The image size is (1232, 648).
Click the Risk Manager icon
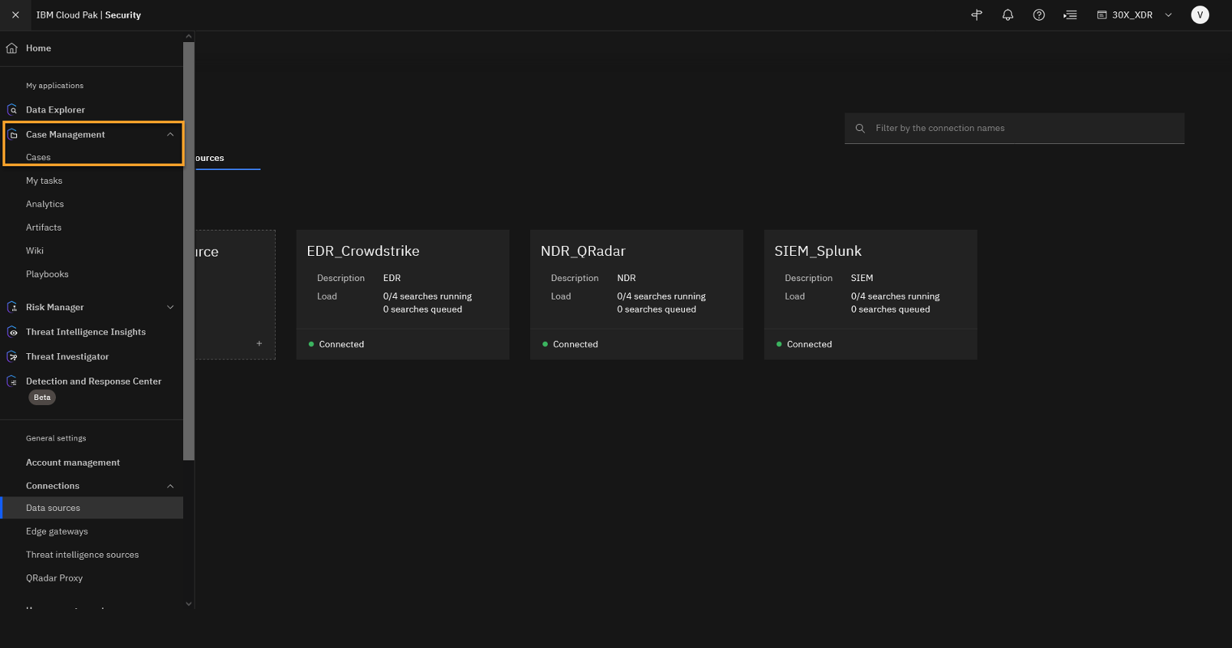(x=12, y=307)
